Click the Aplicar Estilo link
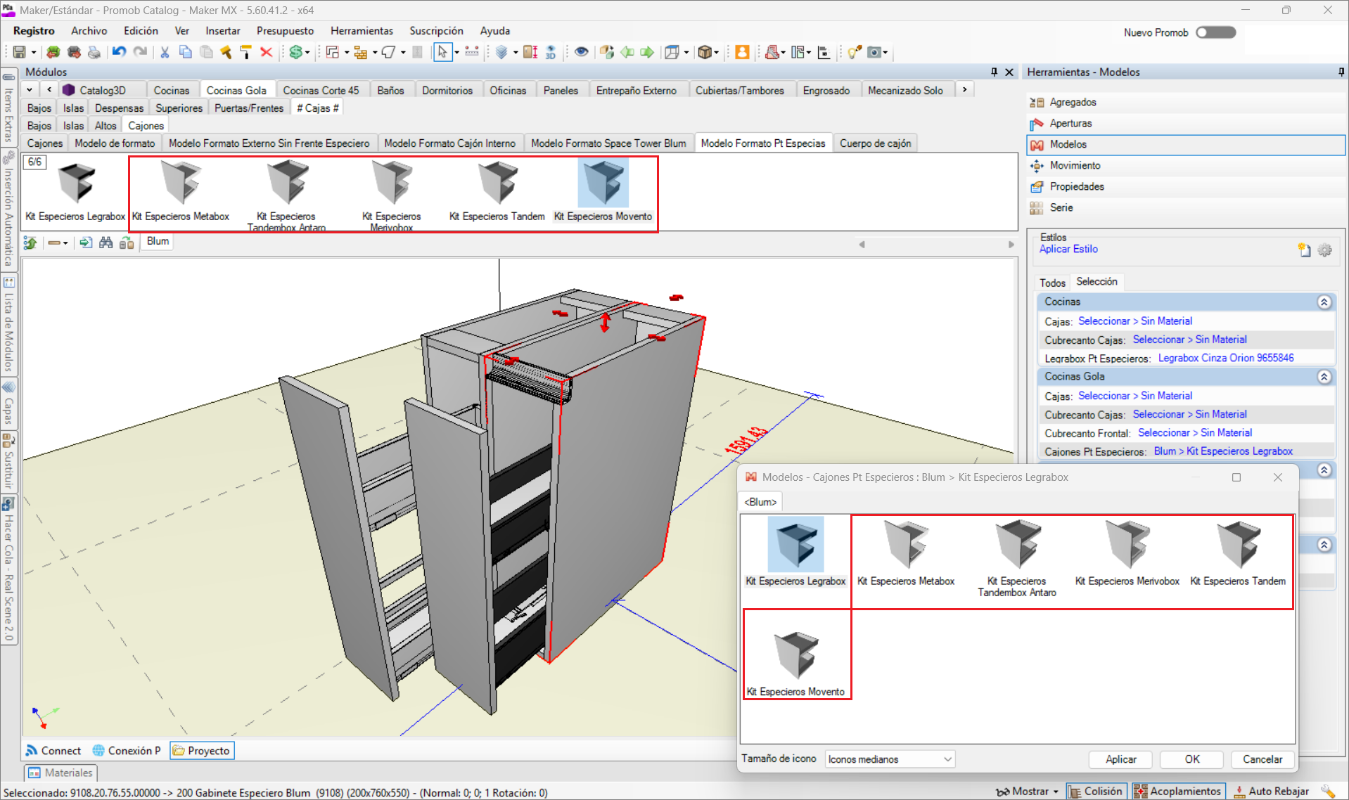 click(1068, 249)
